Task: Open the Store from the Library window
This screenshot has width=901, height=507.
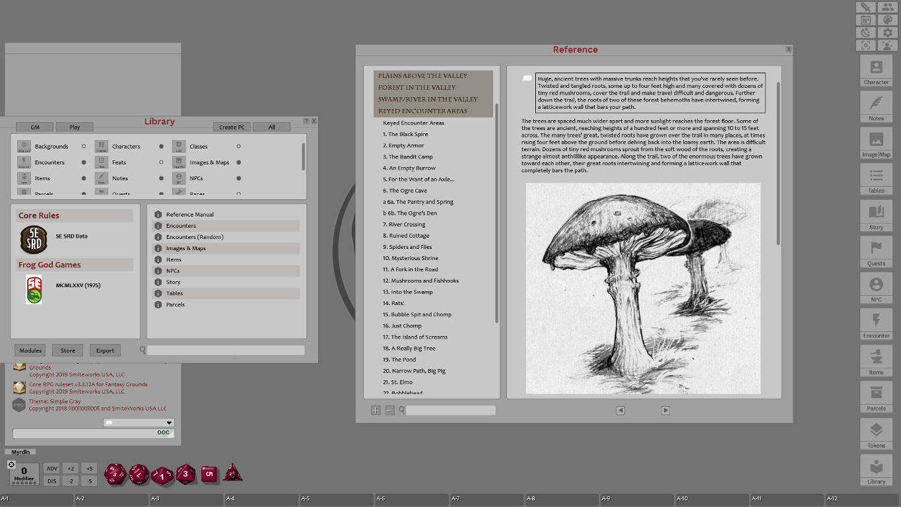Action: 67,350
